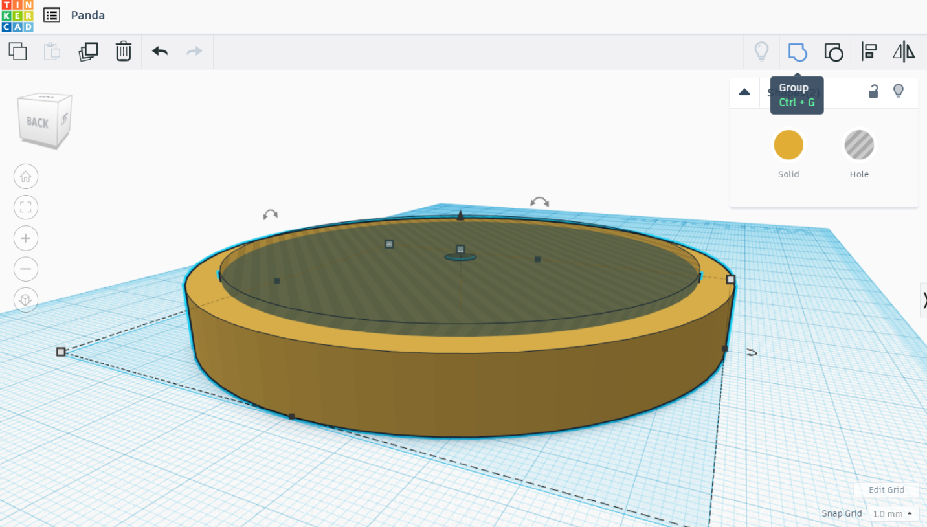This screenshot has height=527, width=927.
Task: Click the Tinkercad logo
Action: pos(16,16)
